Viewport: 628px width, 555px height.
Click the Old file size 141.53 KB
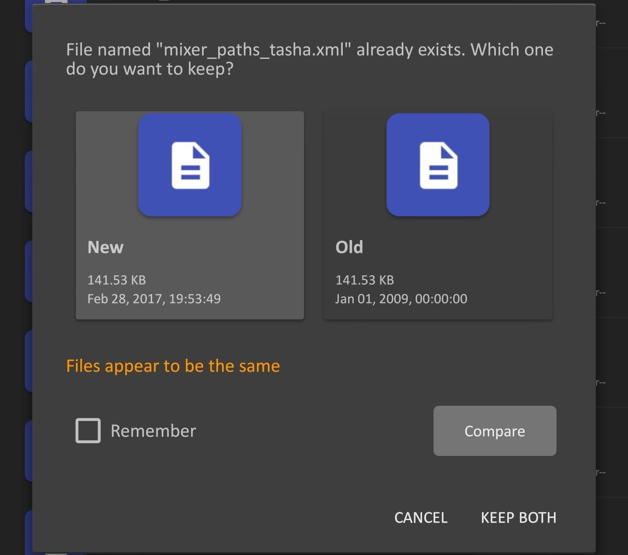[365, 280]
